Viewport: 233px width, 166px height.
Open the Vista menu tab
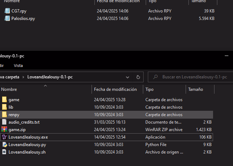pyautogui.click(x=18, y=66)
